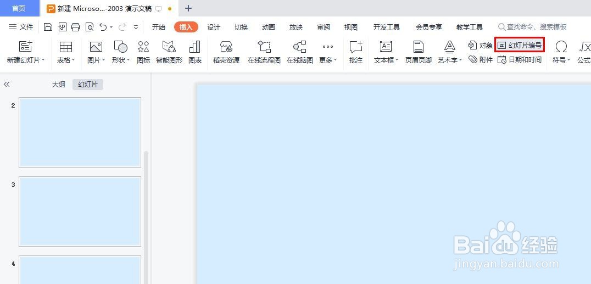
Task: Expand the 新建幻灯片 dropdown arrow
Action: pos(43,60)
